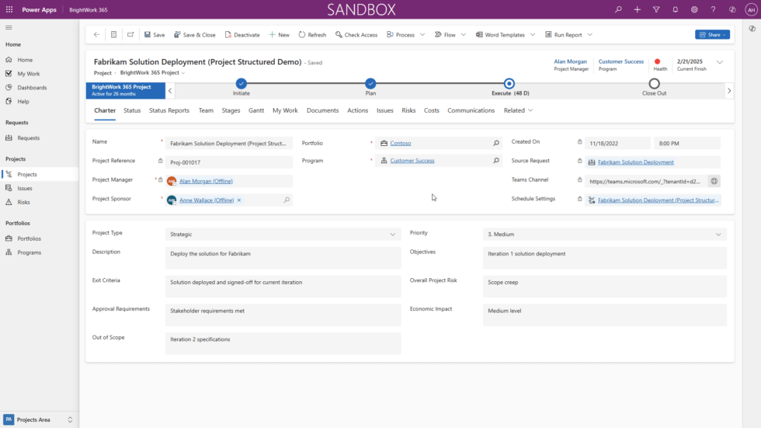Click the back arrow in command bar
Screen dimensions: 761x428
pos(96,35)
